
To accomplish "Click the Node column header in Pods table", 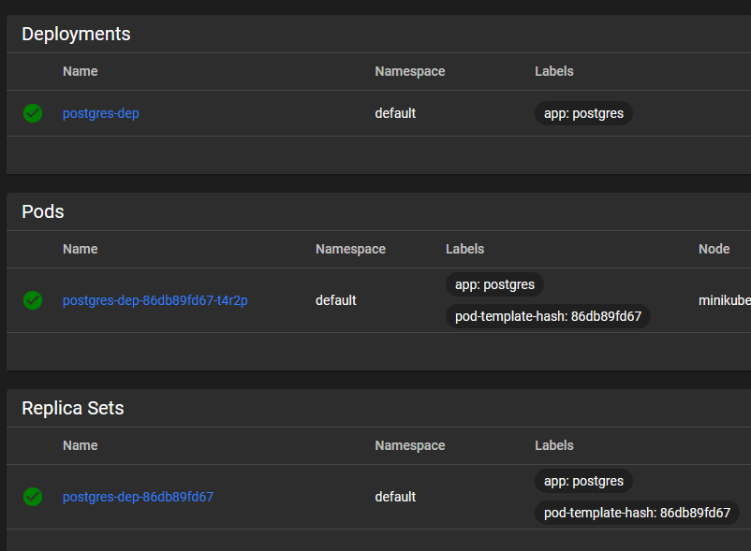I will point(714,249).
